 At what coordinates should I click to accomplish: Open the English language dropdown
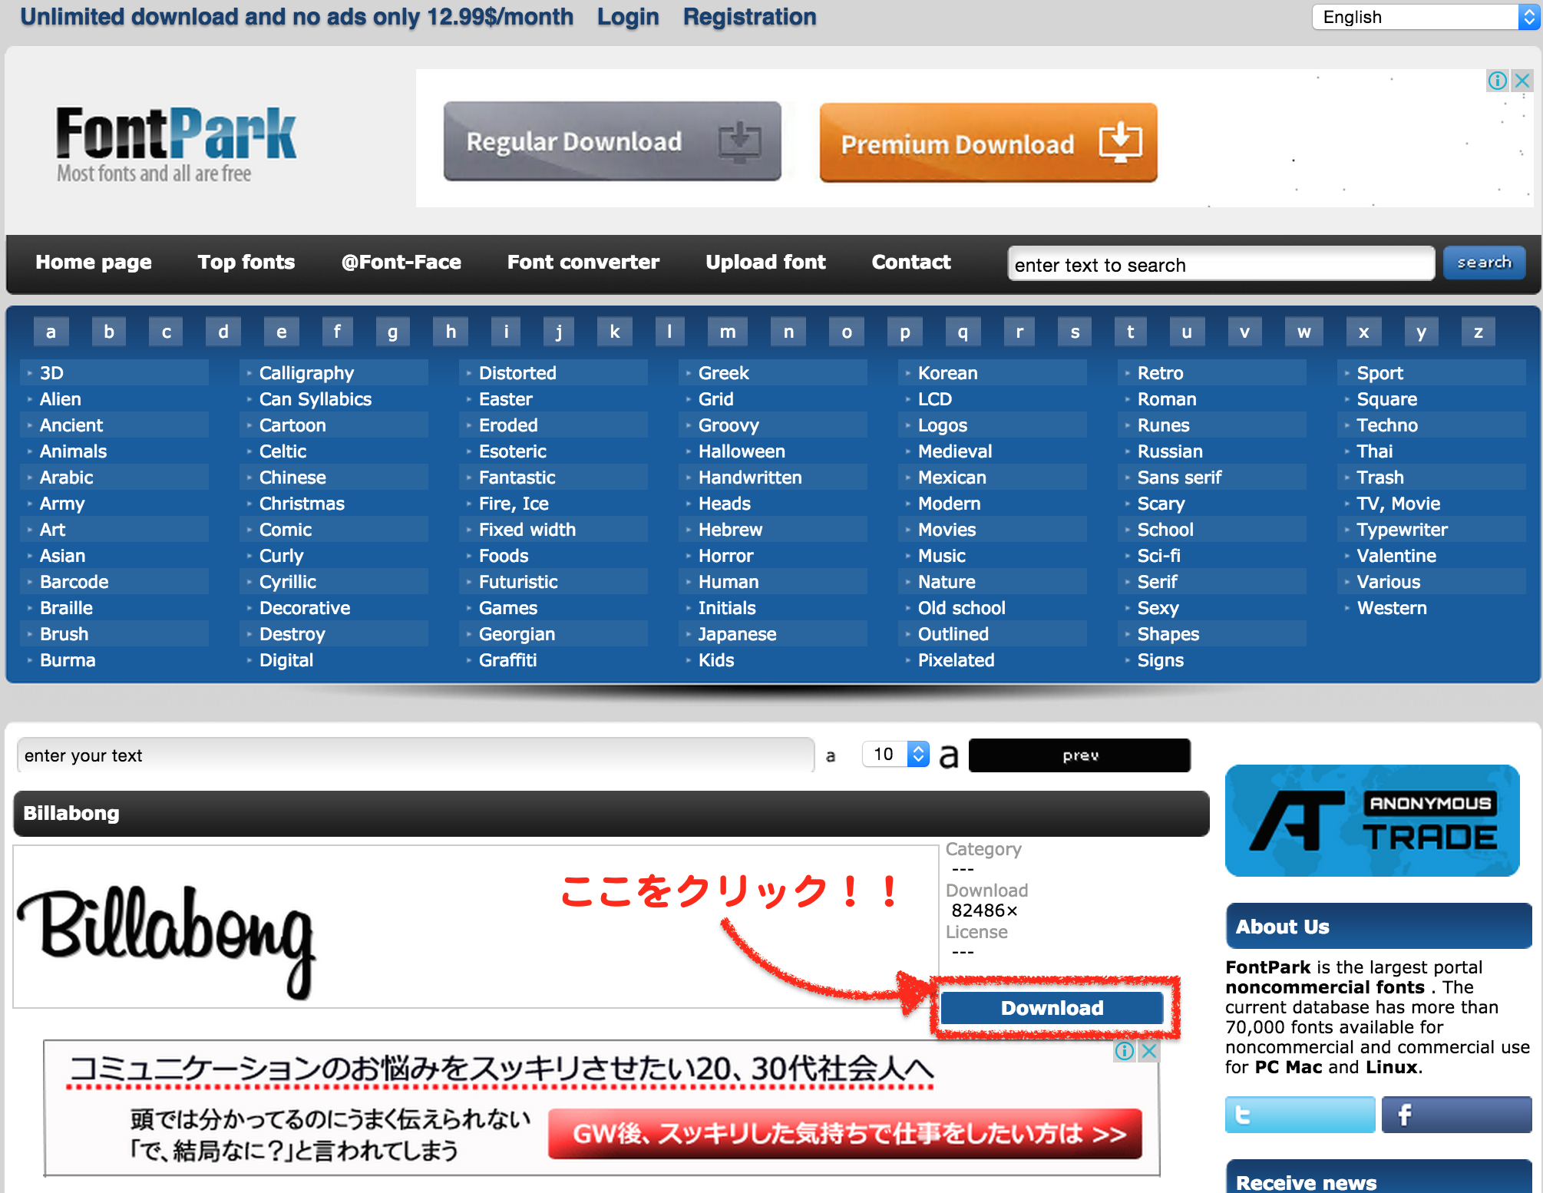point(1426,17)
